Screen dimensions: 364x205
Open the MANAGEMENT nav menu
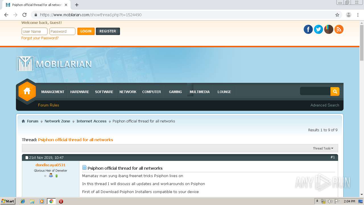[x=53, y=92]
